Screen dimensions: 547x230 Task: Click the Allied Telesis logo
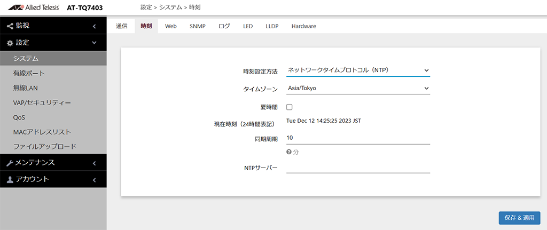(33, 7)
